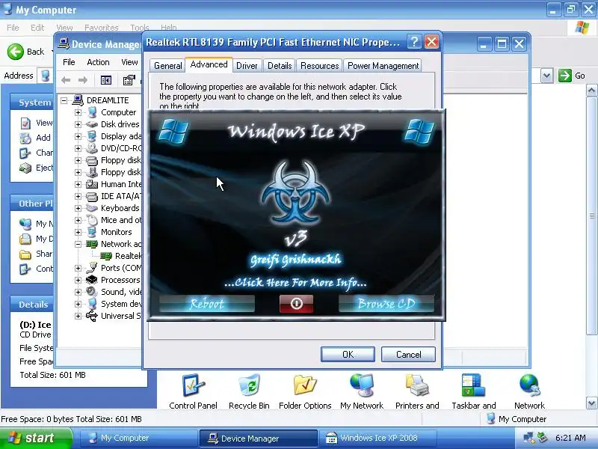This screenshot has height=449, width=598.
Task: Open My Computer Favorites menu
Action: [x=102, y=28]
